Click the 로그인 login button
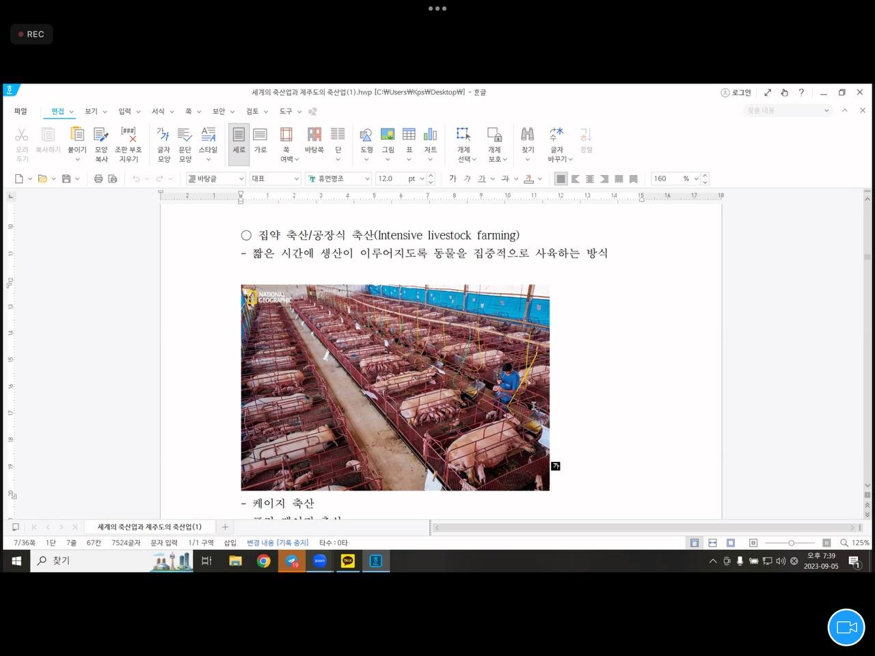The image size is (875, 656). (736, 92)
